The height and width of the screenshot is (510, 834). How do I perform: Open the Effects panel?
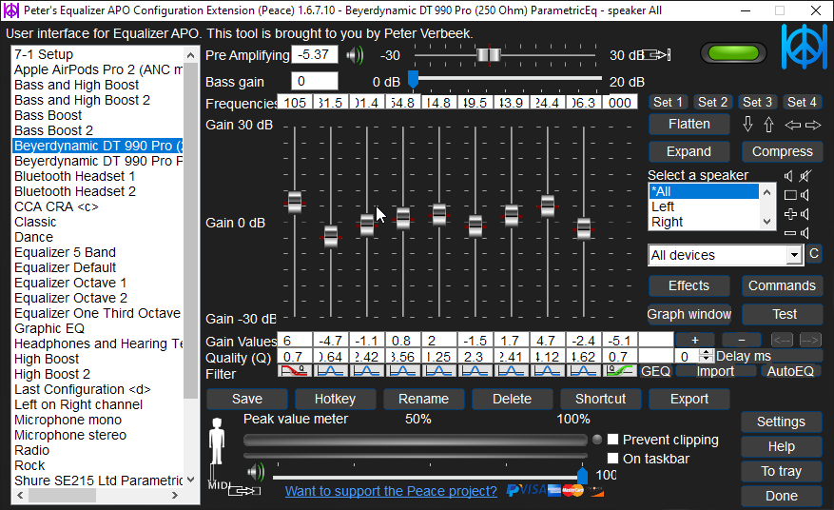pyautogui.click(x=689, y=285)
